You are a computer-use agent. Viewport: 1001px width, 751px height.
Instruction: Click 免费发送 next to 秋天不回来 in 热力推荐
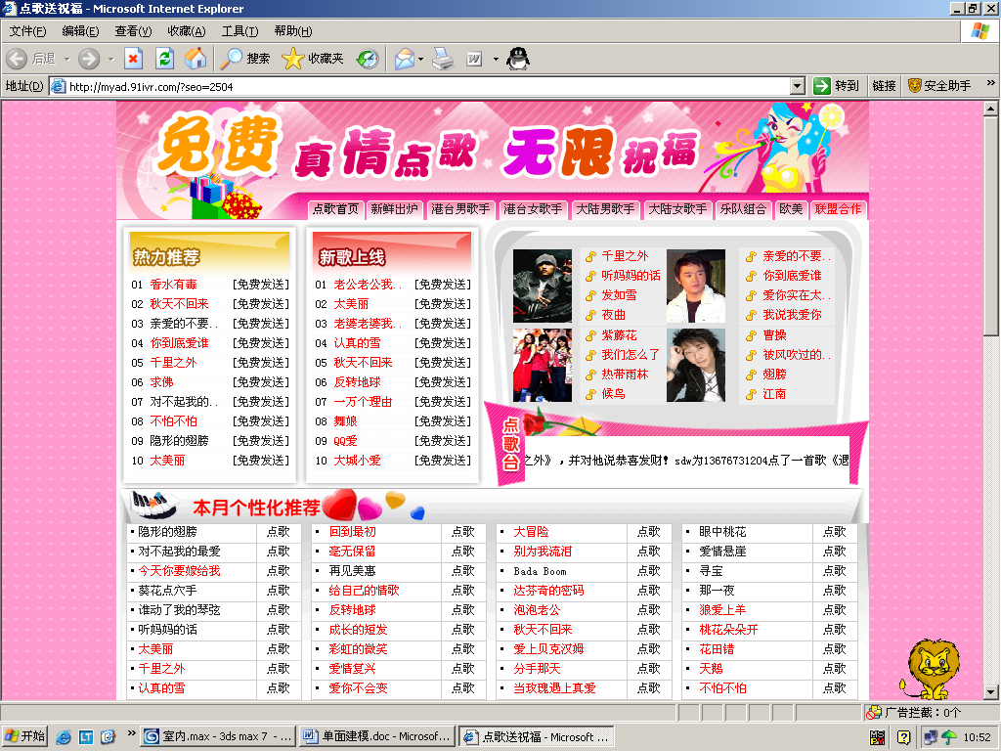pos(260,304)
